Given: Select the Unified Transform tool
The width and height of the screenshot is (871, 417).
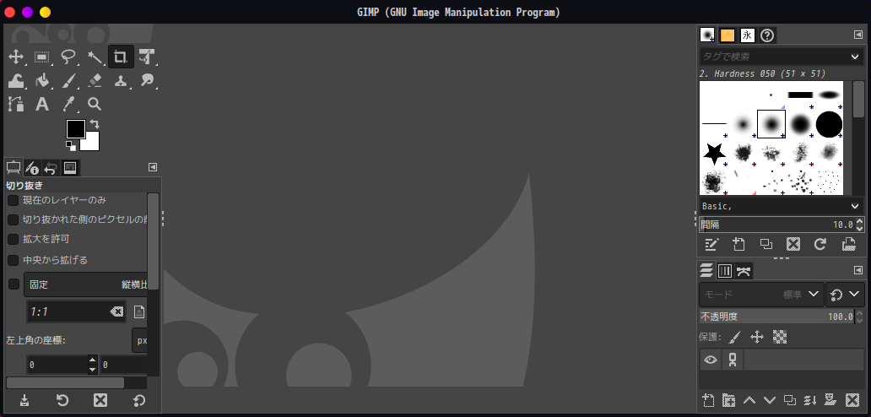Looking at the screenshot, I should click(x=147, y=57).
